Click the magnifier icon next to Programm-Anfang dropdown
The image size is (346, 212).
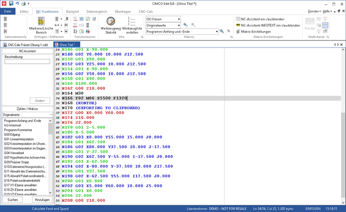click(x=222, y=31)
